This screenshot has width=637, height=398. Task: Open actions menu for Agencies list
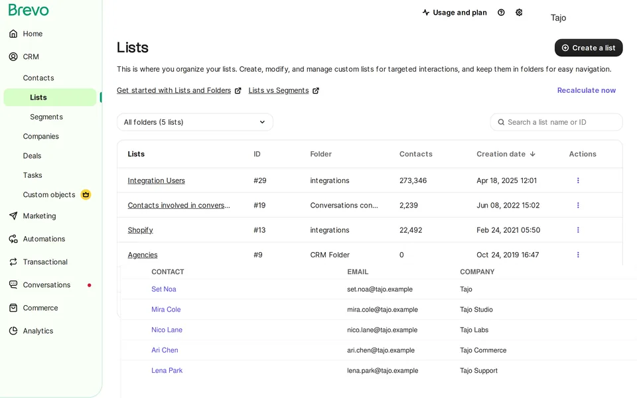(578, 255)
